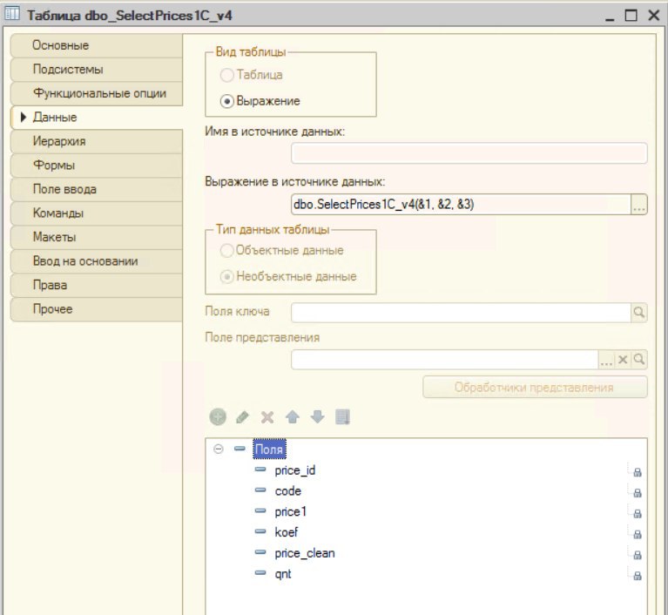Click the magnifier icon in Поле представления field
The image size is (668, 615).
coord(639,359)
